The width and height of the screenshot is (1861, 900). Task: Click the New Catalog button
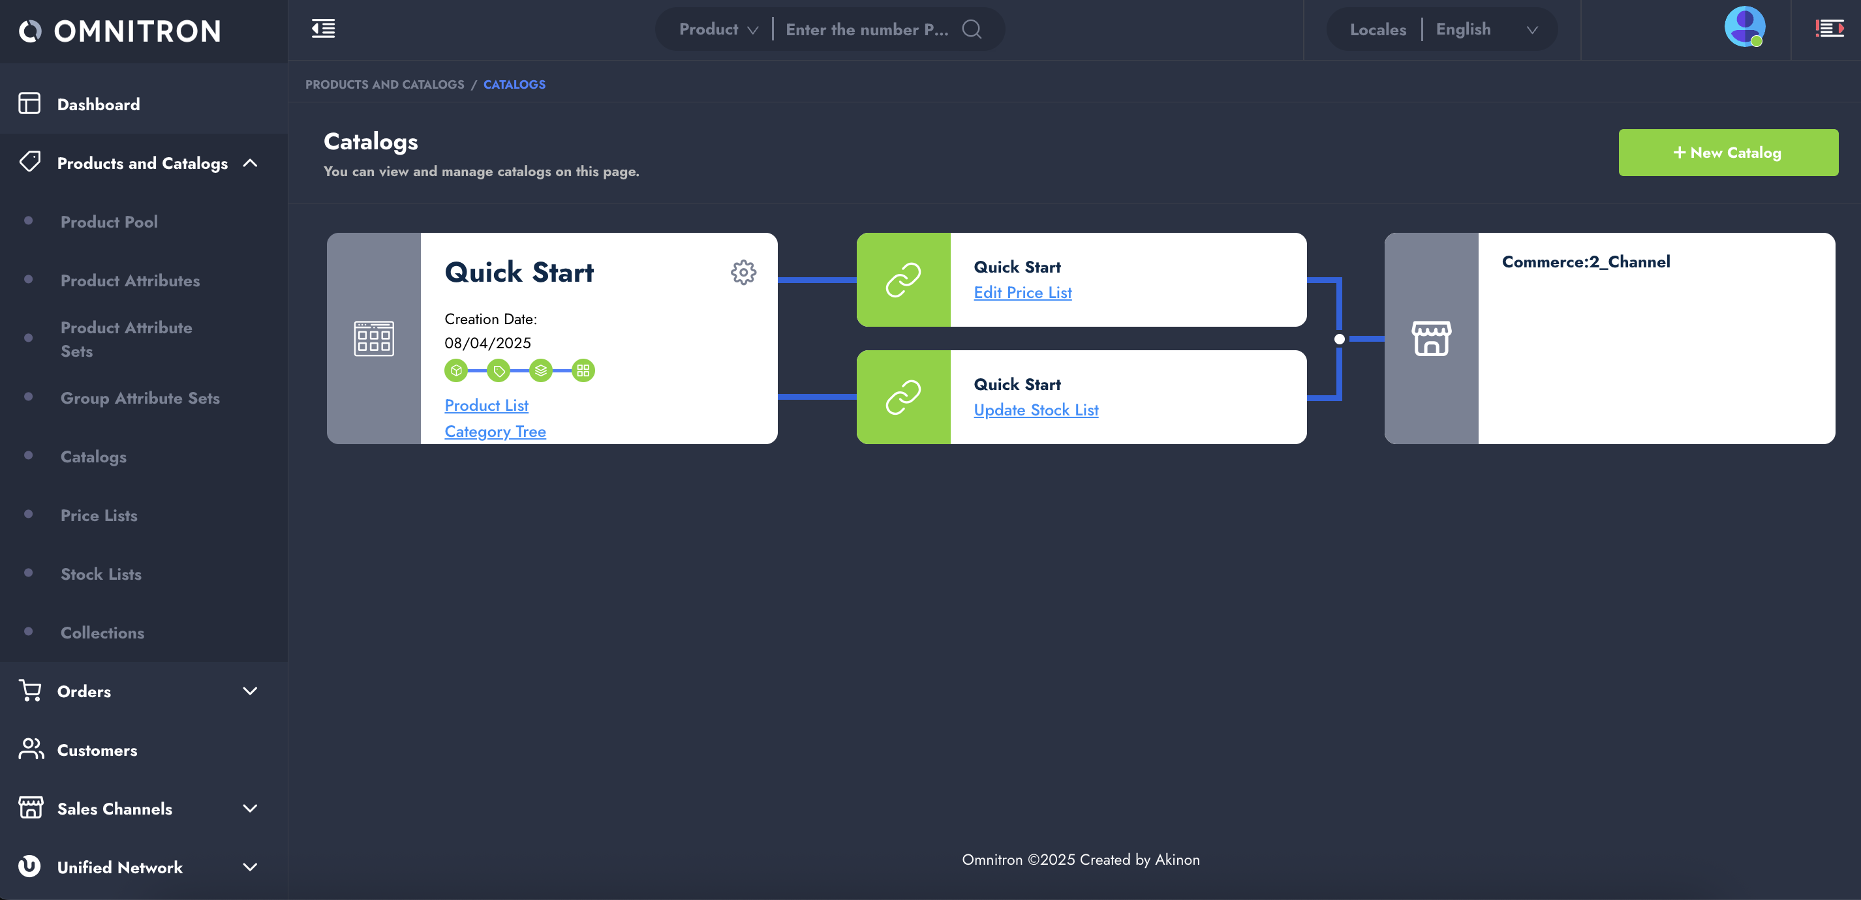point(1727,153)
